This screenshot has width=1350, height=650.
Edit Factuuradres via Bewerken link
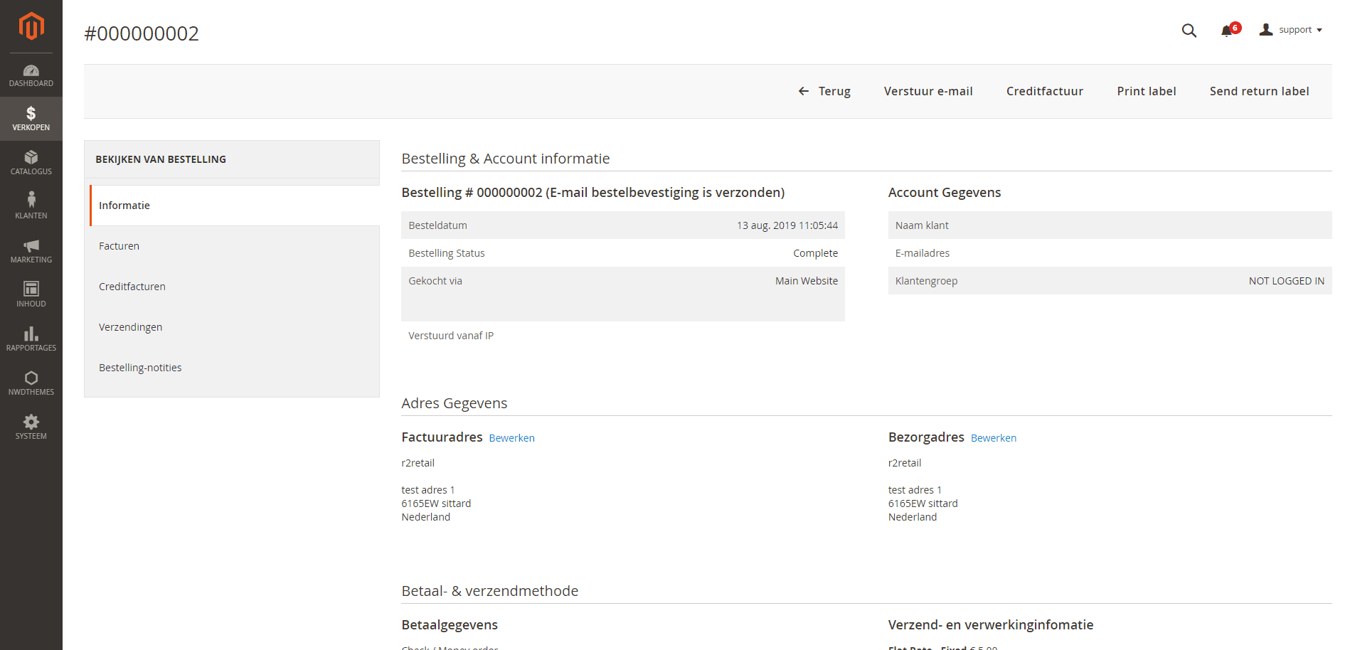tap(511, 438)
